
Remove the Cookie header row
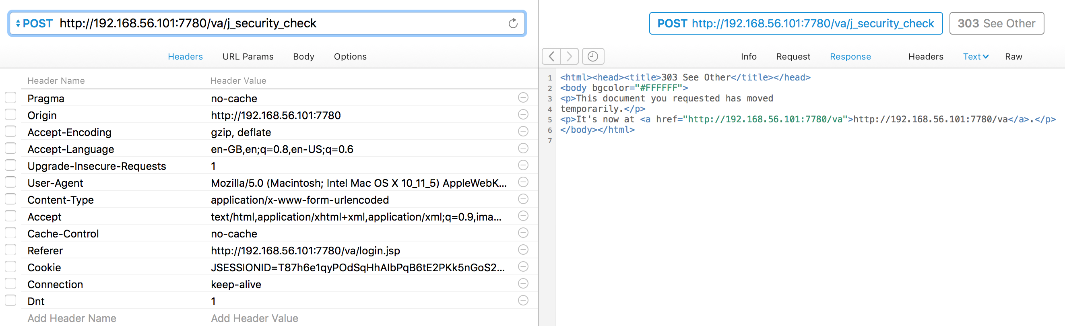[523, 266]
